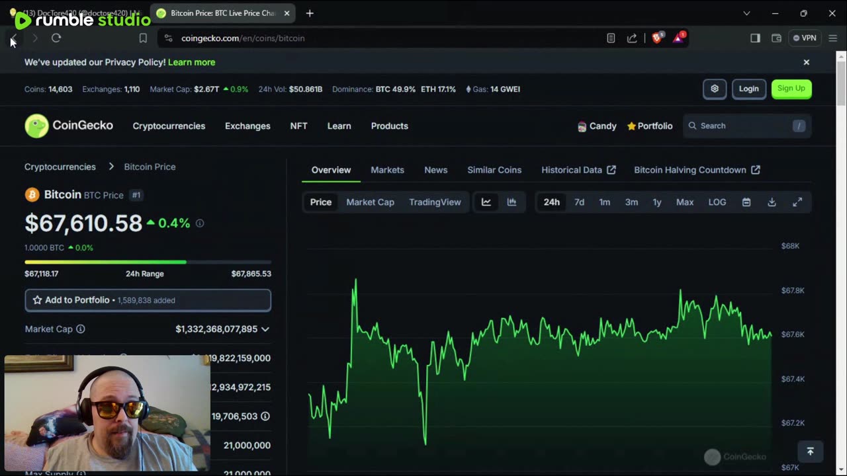Viewport: 847px width, 476px height.
Task: Go to the CoinGecko logo home
Action: click(69, 126)
